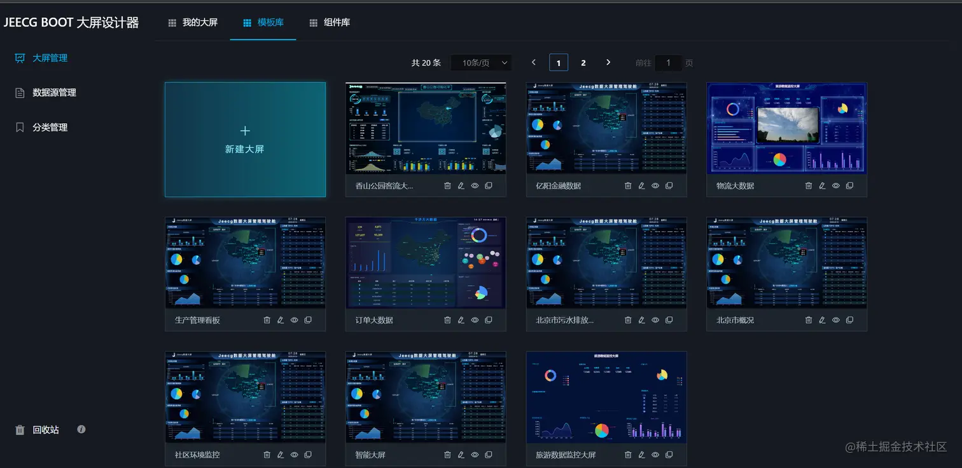Switch to the 模板库 tab
Image resolution: width=962 pixels, height=468 pixels.
263,22
